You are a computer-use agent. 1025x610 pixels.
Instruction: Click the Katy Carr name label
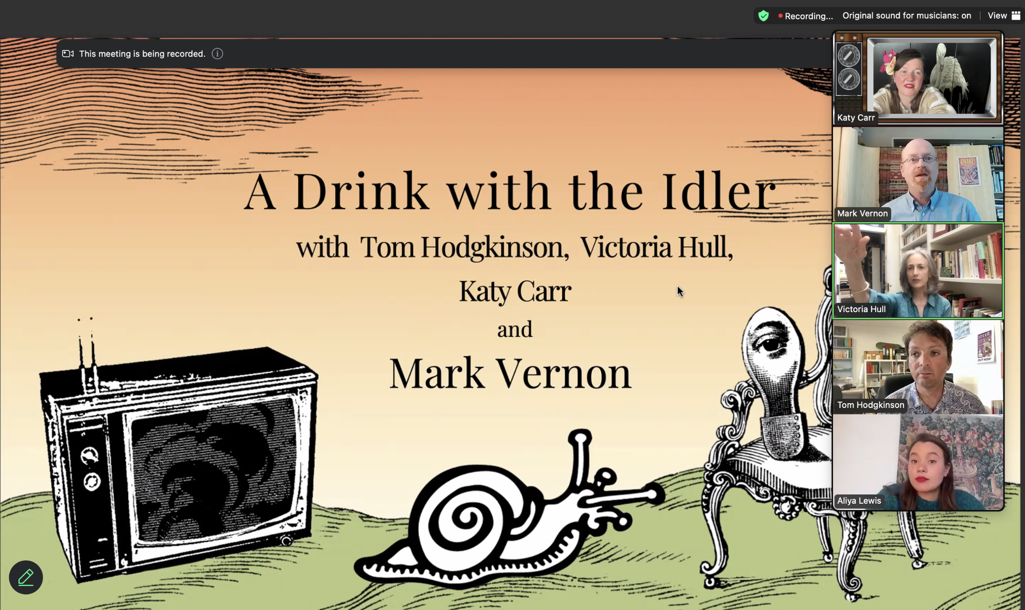point(856,118)
